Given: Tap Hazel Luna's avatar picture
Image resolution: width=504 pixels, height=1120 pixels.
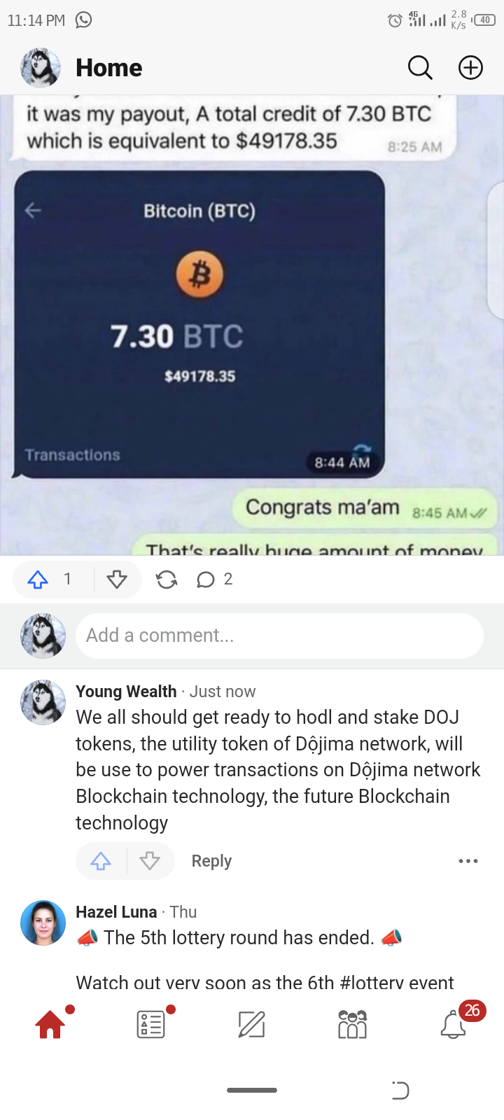Looking at the screenshot, I should coord(43,923).
